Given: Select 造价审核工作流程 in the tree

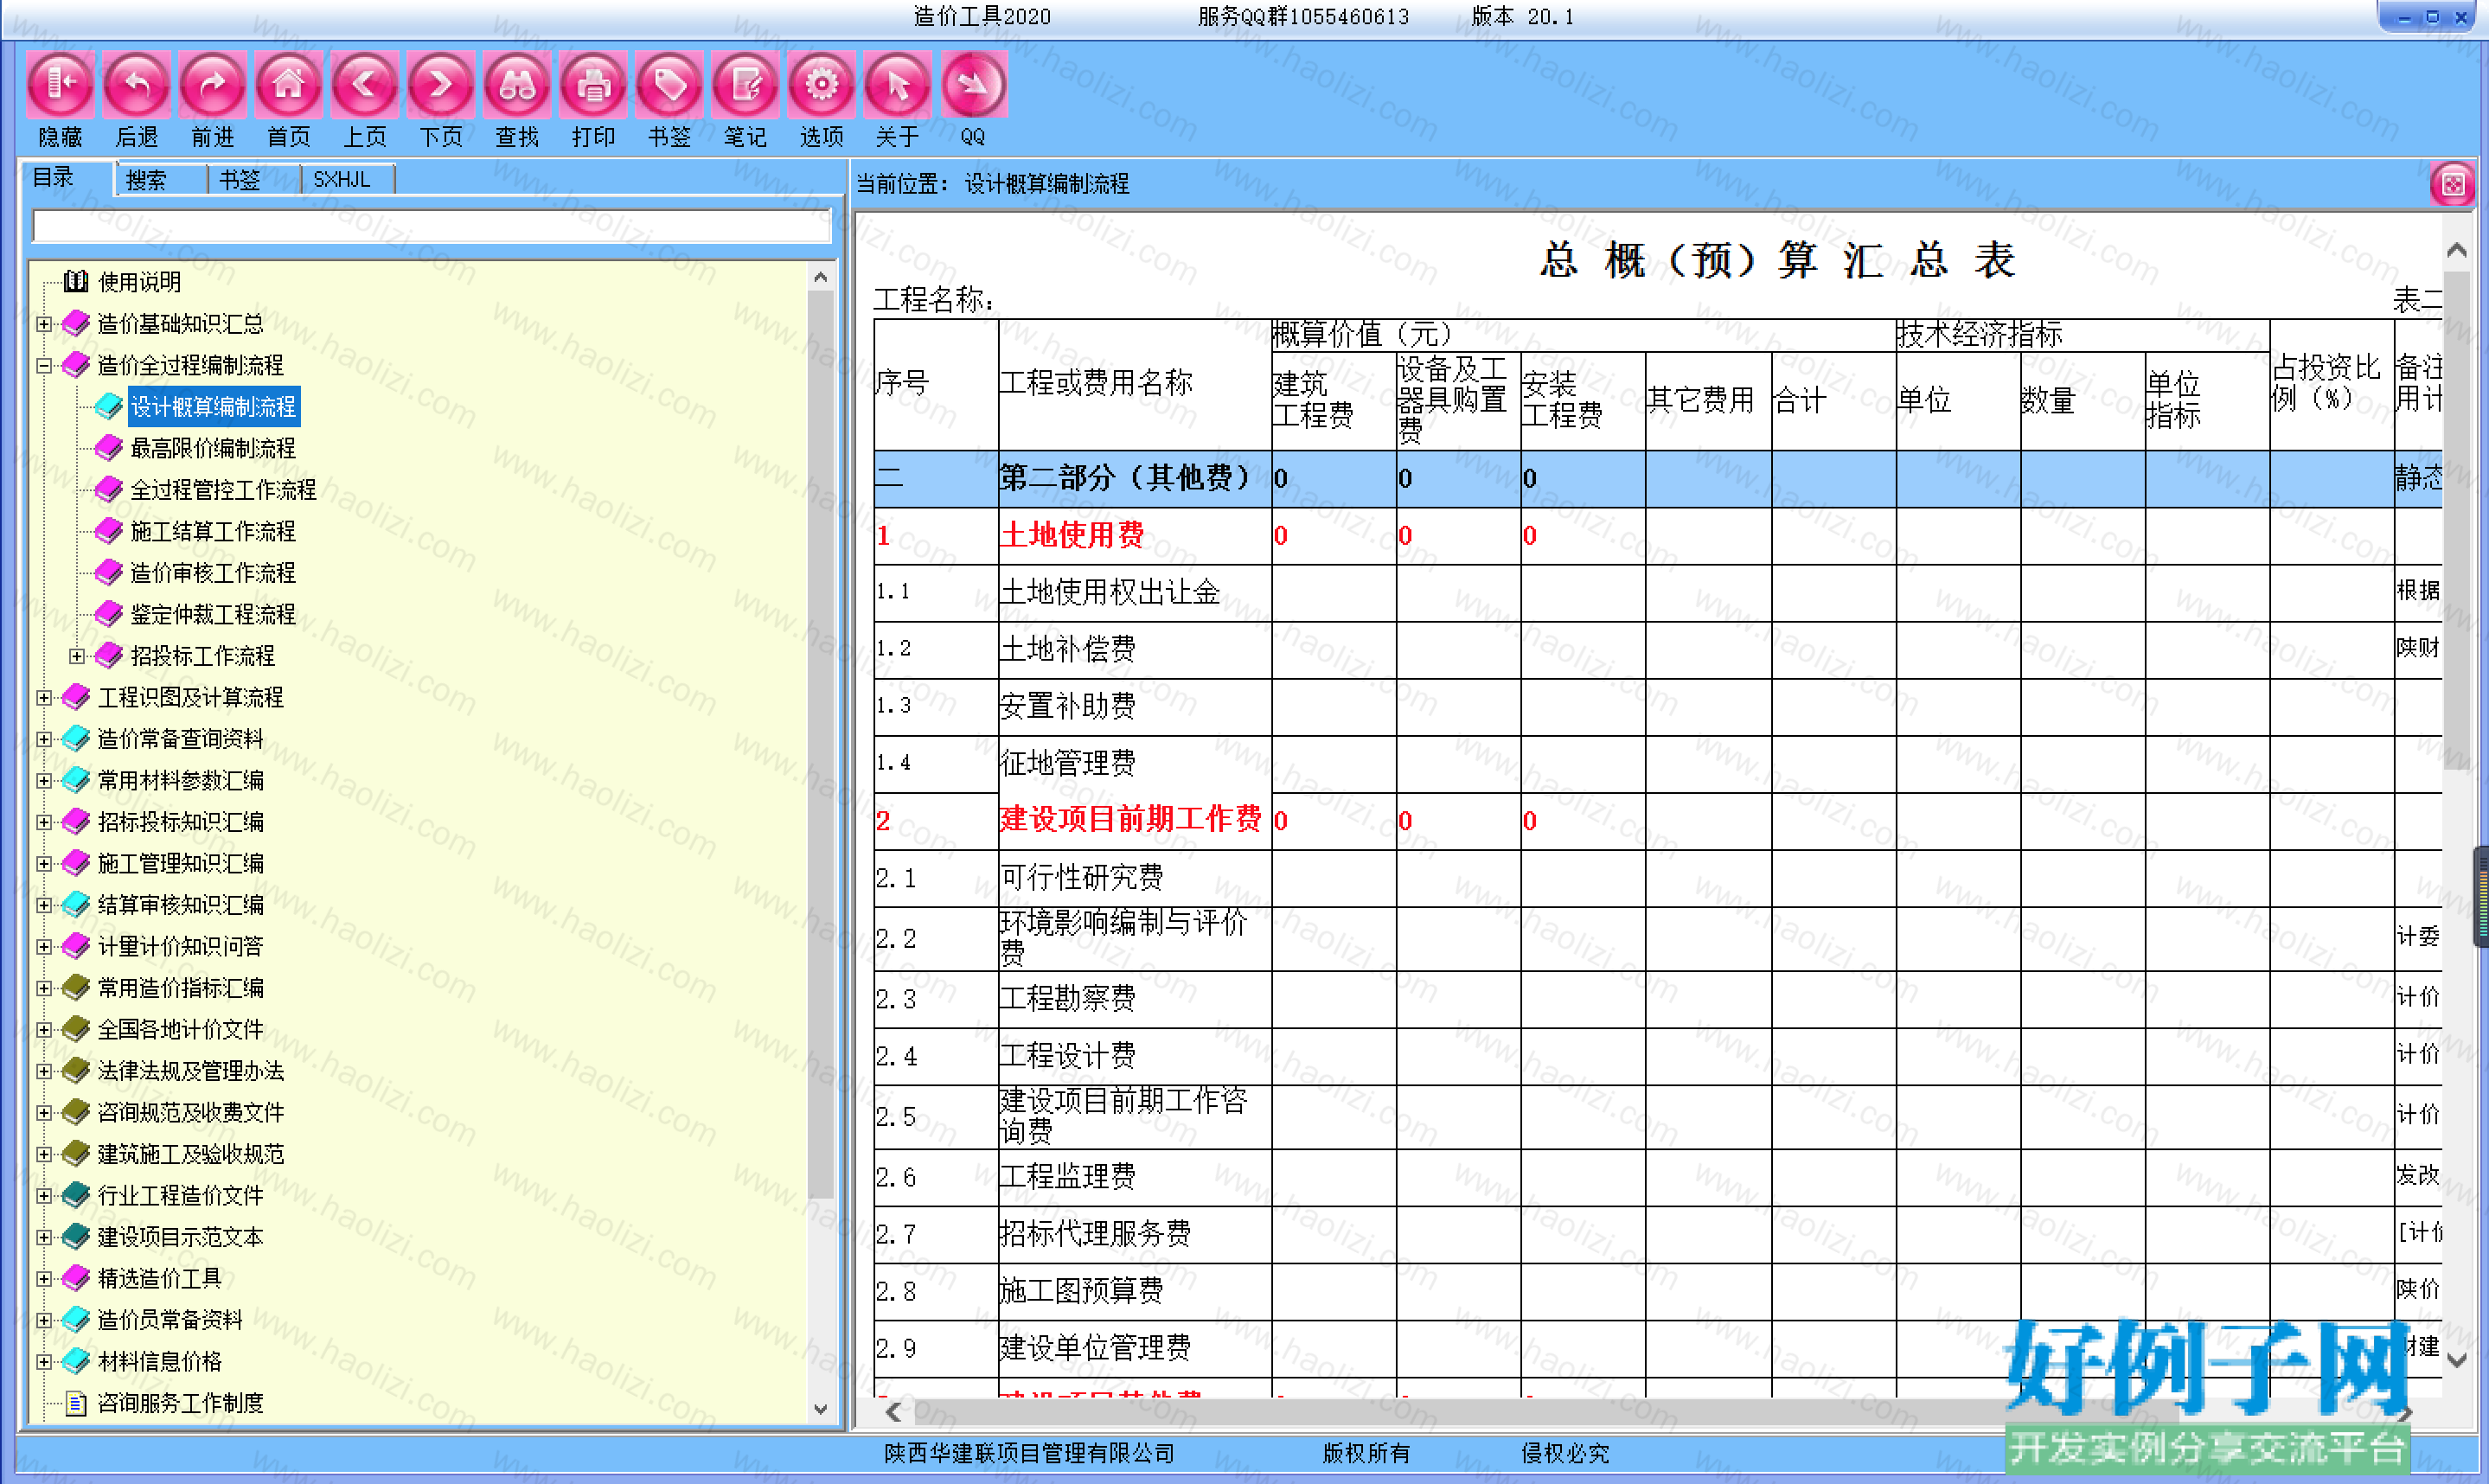Looking at the screenshot, I should (213, 573).
